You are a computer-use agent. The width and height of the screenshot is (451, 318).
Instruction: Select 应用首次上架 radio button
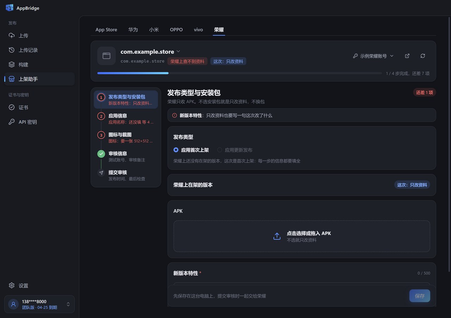click(176, 150)
